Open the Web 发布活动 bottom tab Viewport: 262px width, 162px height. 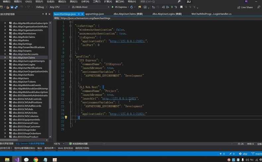65,148
